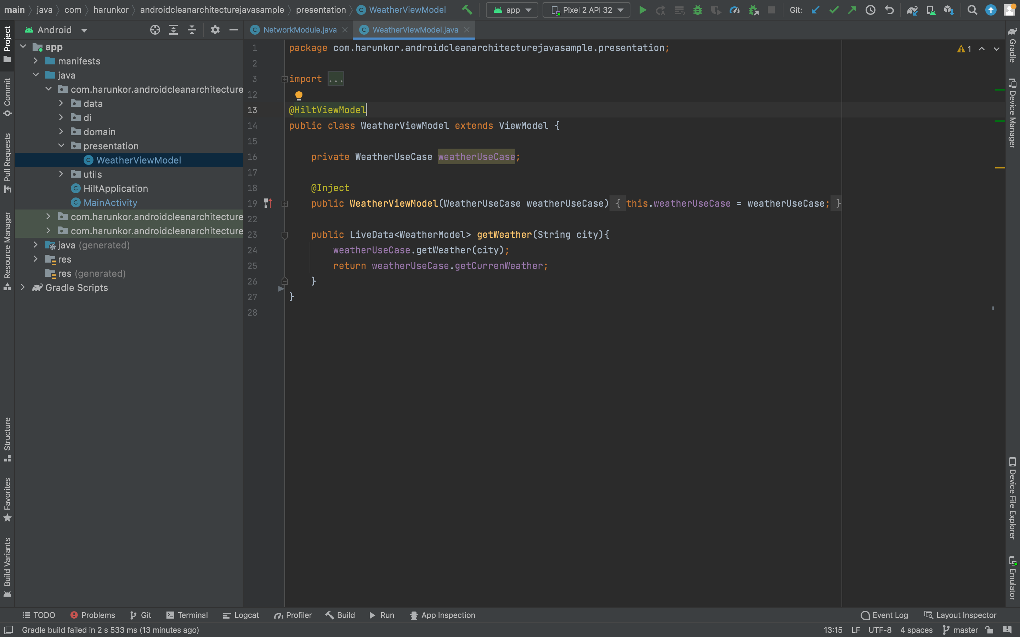Viewport: 1020px width, 637px height.
Task: Click Select Opened File target icon
Action: (155, 30)
